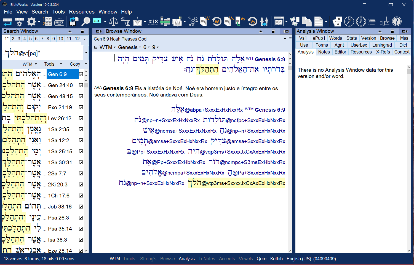Screen dimensions: 414x265
Task: Click the compass icon in toolbar
Action: click(x=349, y=22)
